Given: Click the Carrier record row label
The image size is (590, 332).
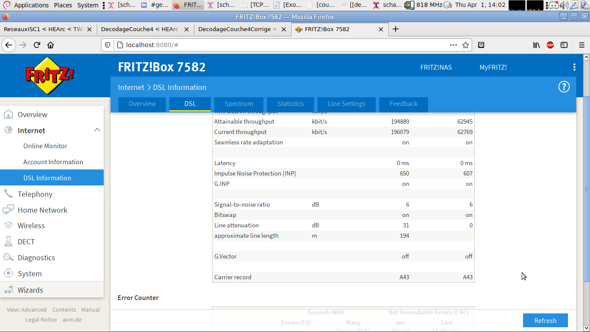Looking at the screenshot, I should pos(233,277).
